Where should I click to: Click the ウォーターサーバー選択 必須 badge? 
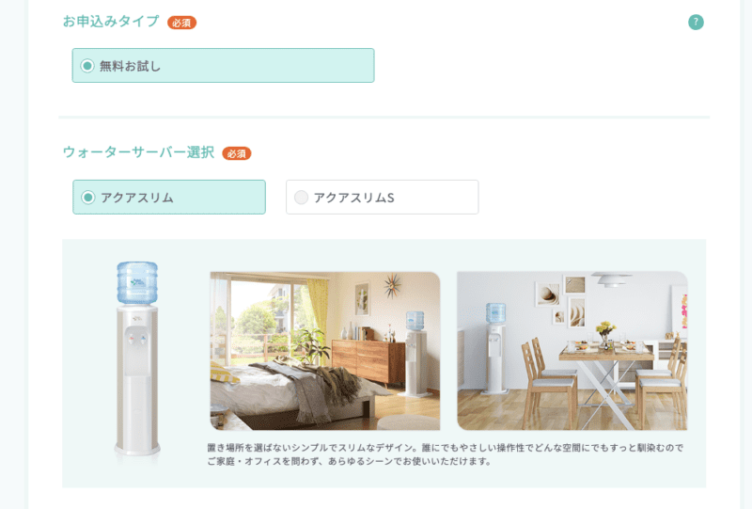pos(237,153)
